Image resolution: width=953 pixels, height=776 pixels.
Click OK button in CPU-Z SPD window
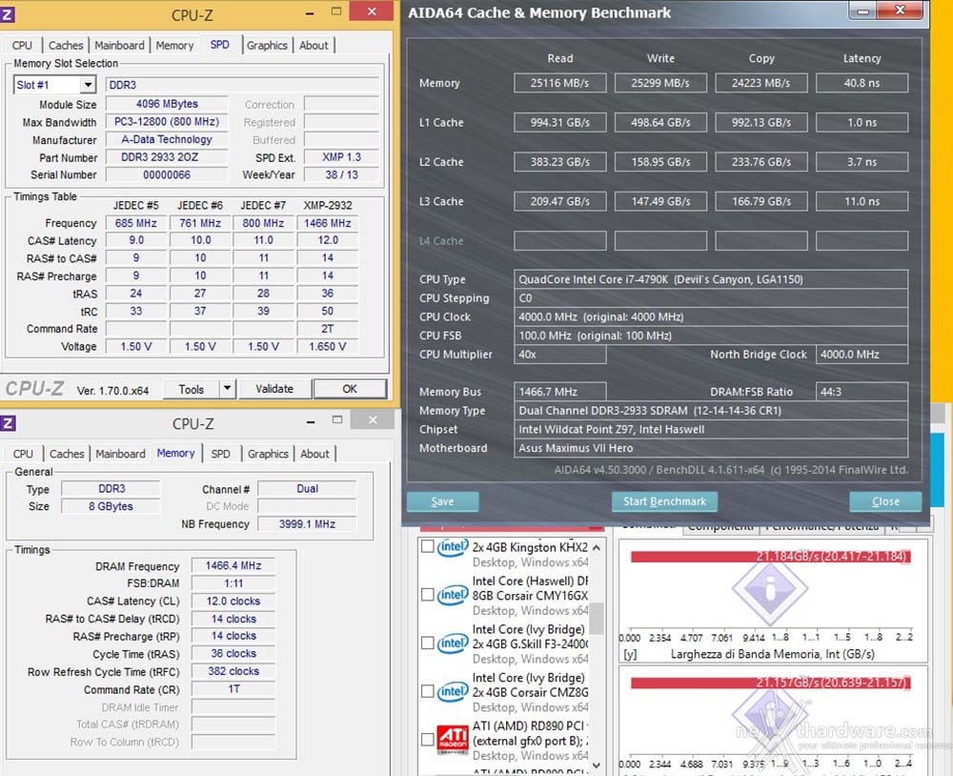(350, 389)
